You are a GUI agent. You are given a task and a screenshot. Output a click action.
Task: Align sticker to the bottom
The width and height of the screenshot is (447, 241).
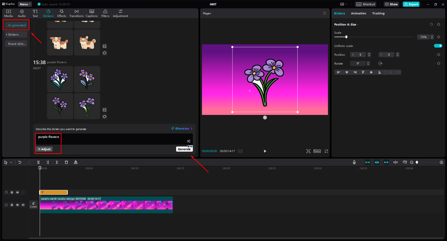click(x=380, y=72)
